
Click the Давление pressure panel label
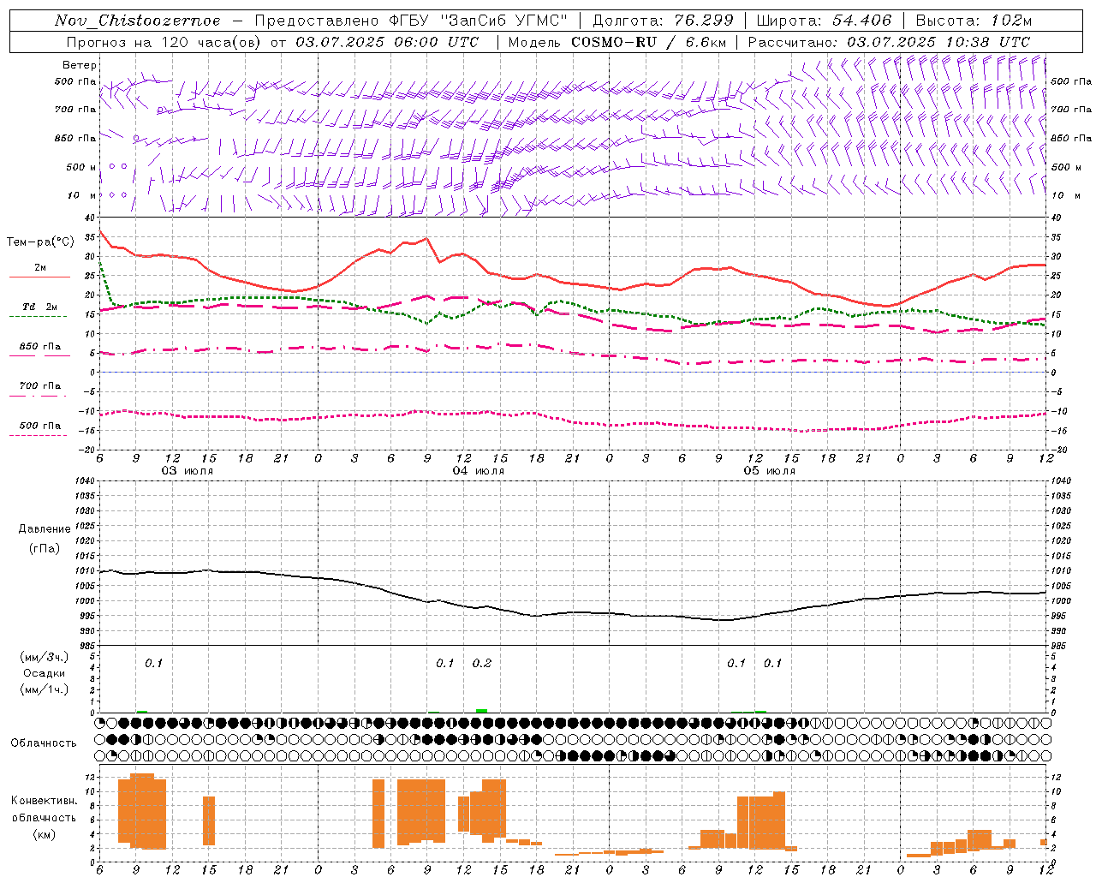coord(45,529)
